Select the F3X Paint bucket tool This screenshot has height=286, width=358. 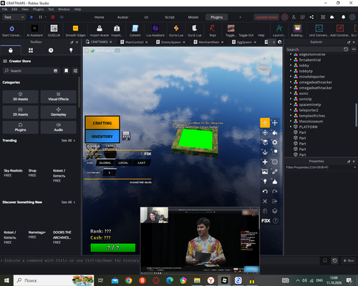275,133
